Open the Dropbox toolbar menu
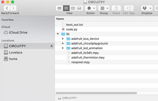The width and height of the screenshot is (158, 101). point(147,8)
